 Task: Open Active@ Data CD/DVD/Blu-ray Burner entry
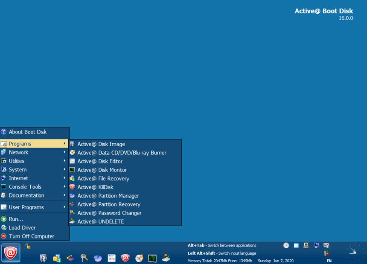tap(125, 153)
